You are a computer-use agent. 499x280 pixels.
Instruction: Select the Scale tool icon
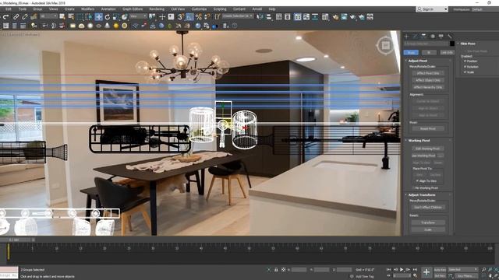(x=116, y=17)
